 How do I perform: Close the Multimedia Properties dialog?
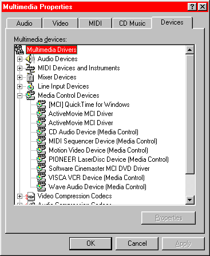point(203,7)
